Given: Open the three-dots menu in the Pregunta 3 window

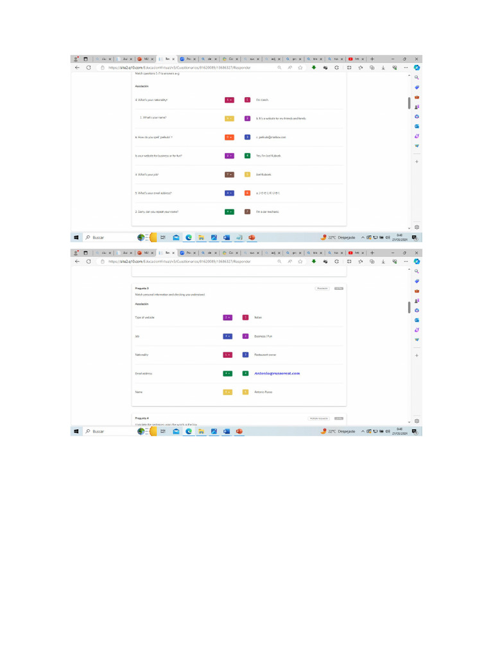Looking at the screenshot, I should pyautogui.click(x=406, y=262).
